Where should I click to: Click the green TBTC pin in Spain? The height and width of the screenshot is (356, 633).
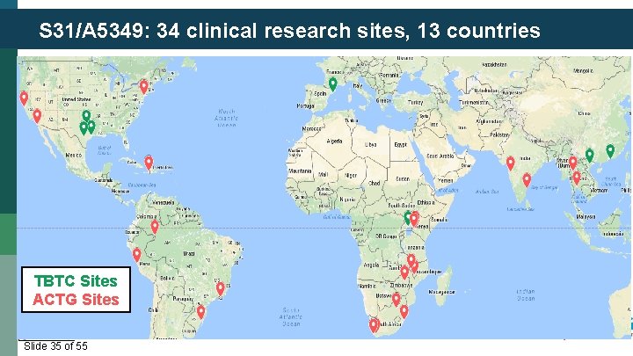[332, 84]
